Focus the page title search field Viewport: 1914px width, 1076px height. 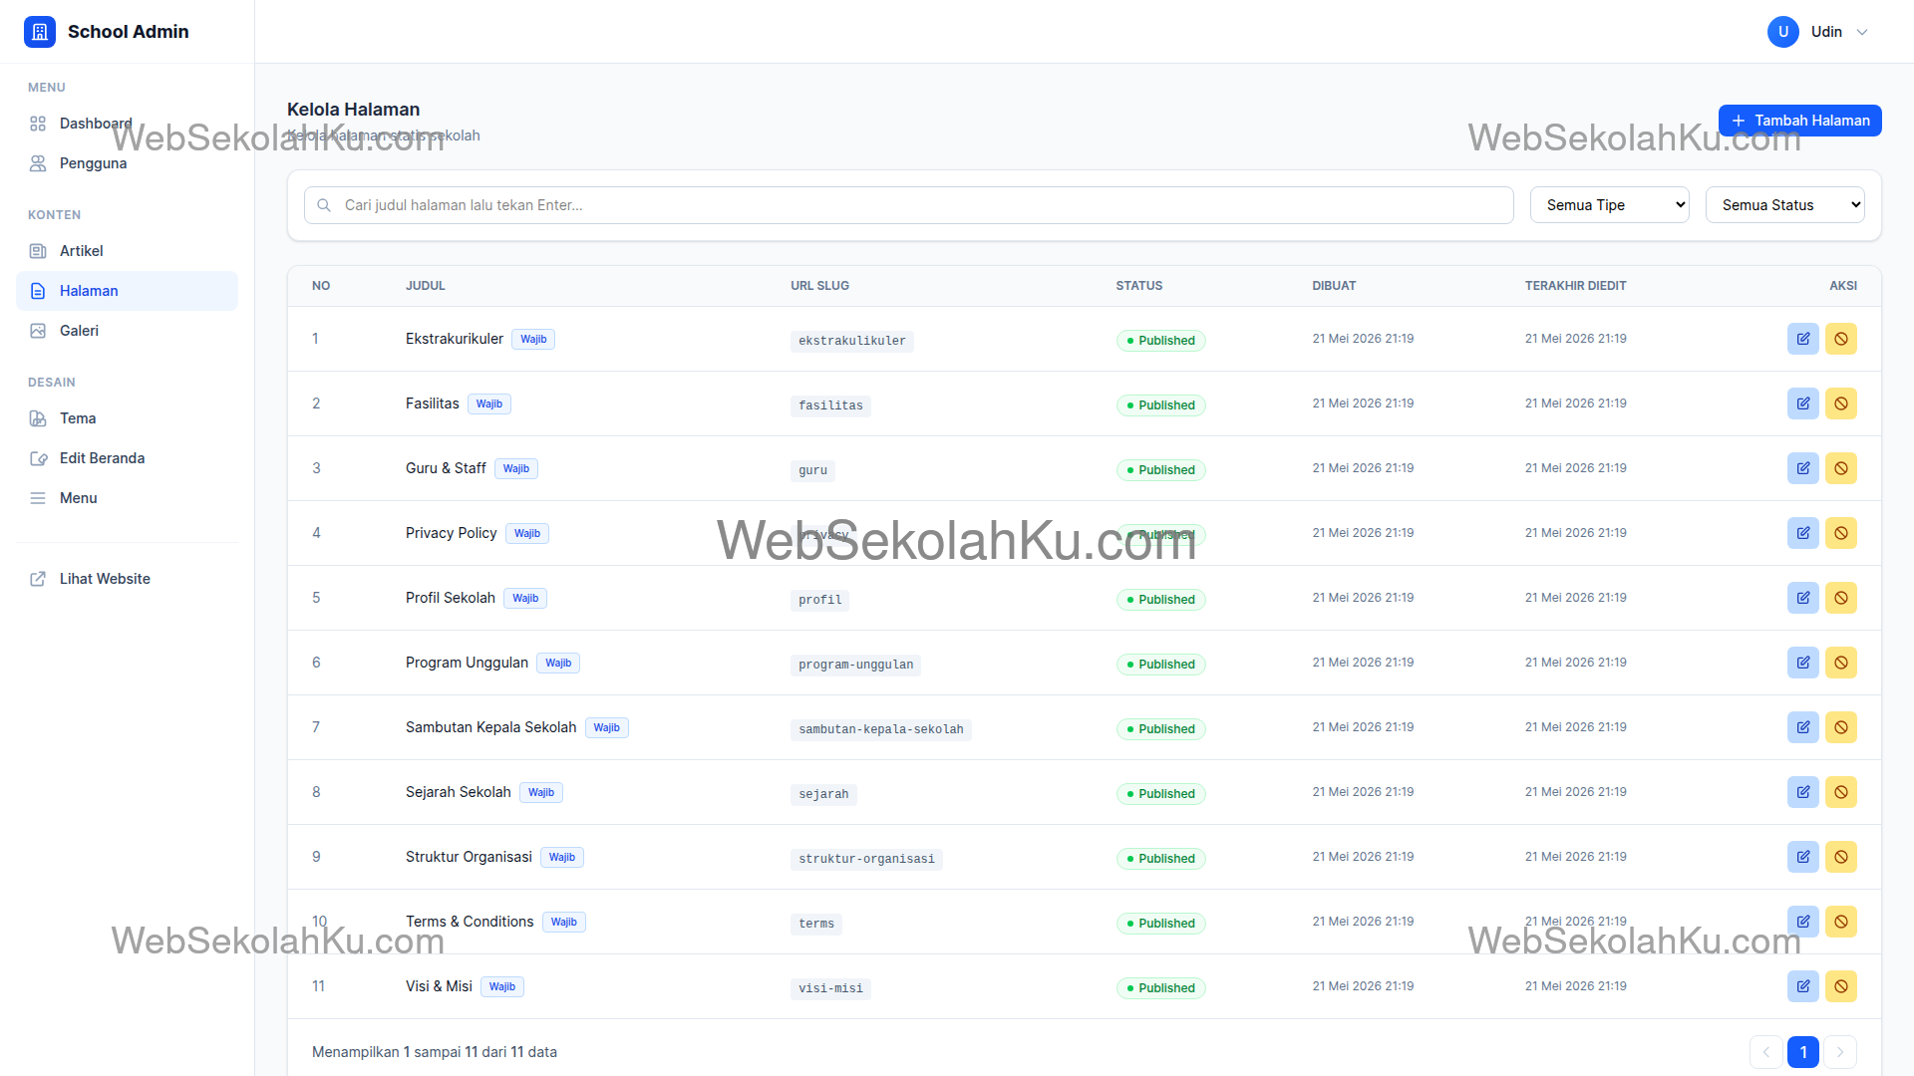908,205
